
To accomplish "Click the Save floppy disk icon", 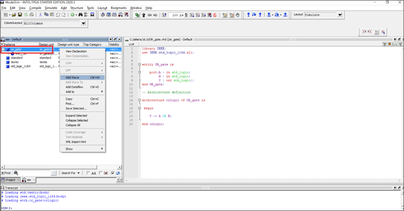I will click(20, 15).
